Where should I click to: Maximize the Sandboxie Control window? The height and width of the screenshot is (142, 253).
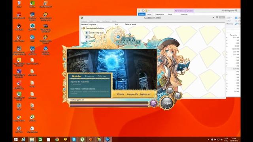pyautogui.click(x=217, y=17)
